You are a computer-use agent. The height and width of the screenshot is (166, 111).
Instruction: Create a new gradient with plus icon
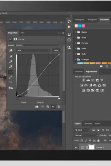(x=107, y=66)
